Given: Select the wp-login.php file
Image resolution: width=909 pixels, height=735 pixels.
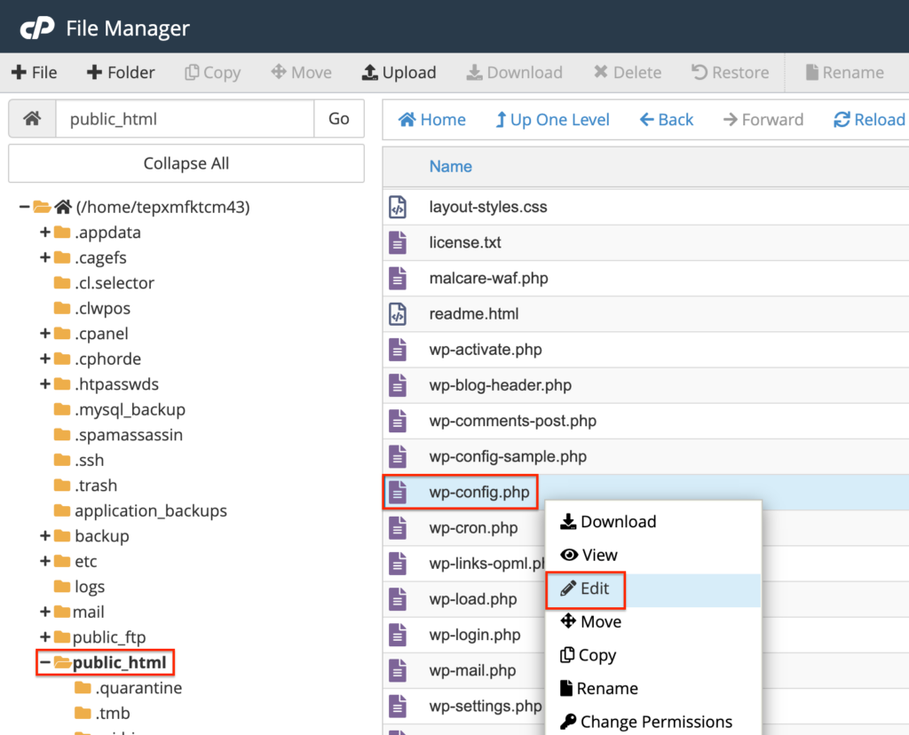Looking at the screenshot, I should coord(474,635).
